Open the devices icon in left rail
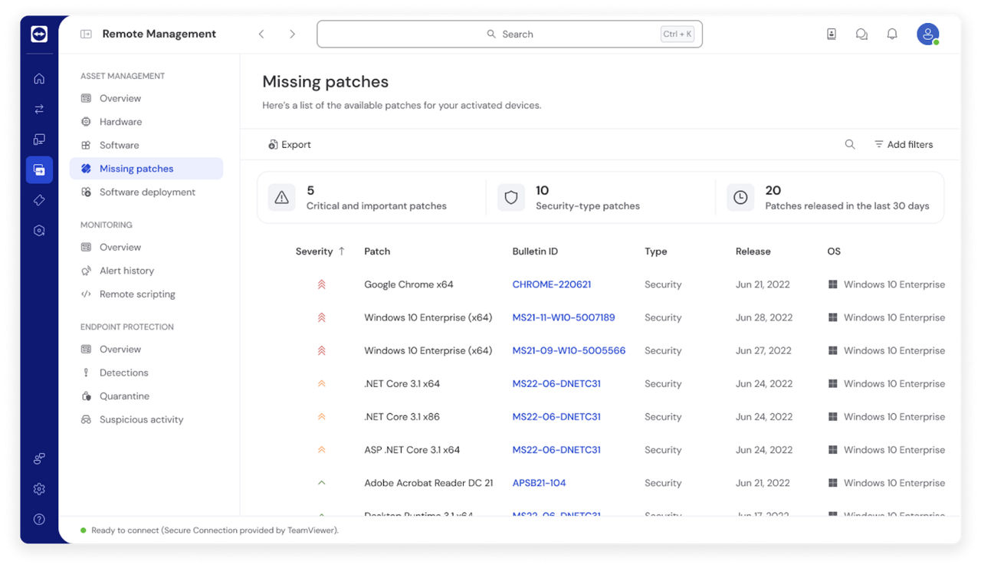981x568 pixels. [39, 140]
